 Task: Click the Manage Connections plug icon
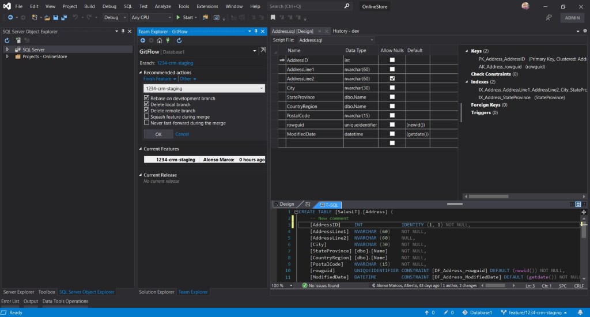169,40
